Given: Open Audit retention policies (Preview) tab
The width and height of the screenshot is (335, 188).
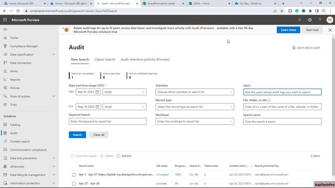Looking at the screenshot, I should 145,60.
